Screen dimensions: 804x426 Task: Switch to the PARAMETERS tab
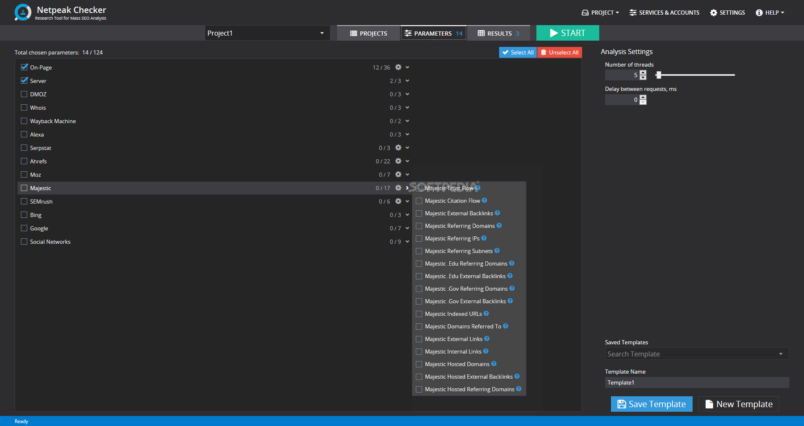(433, 33)
